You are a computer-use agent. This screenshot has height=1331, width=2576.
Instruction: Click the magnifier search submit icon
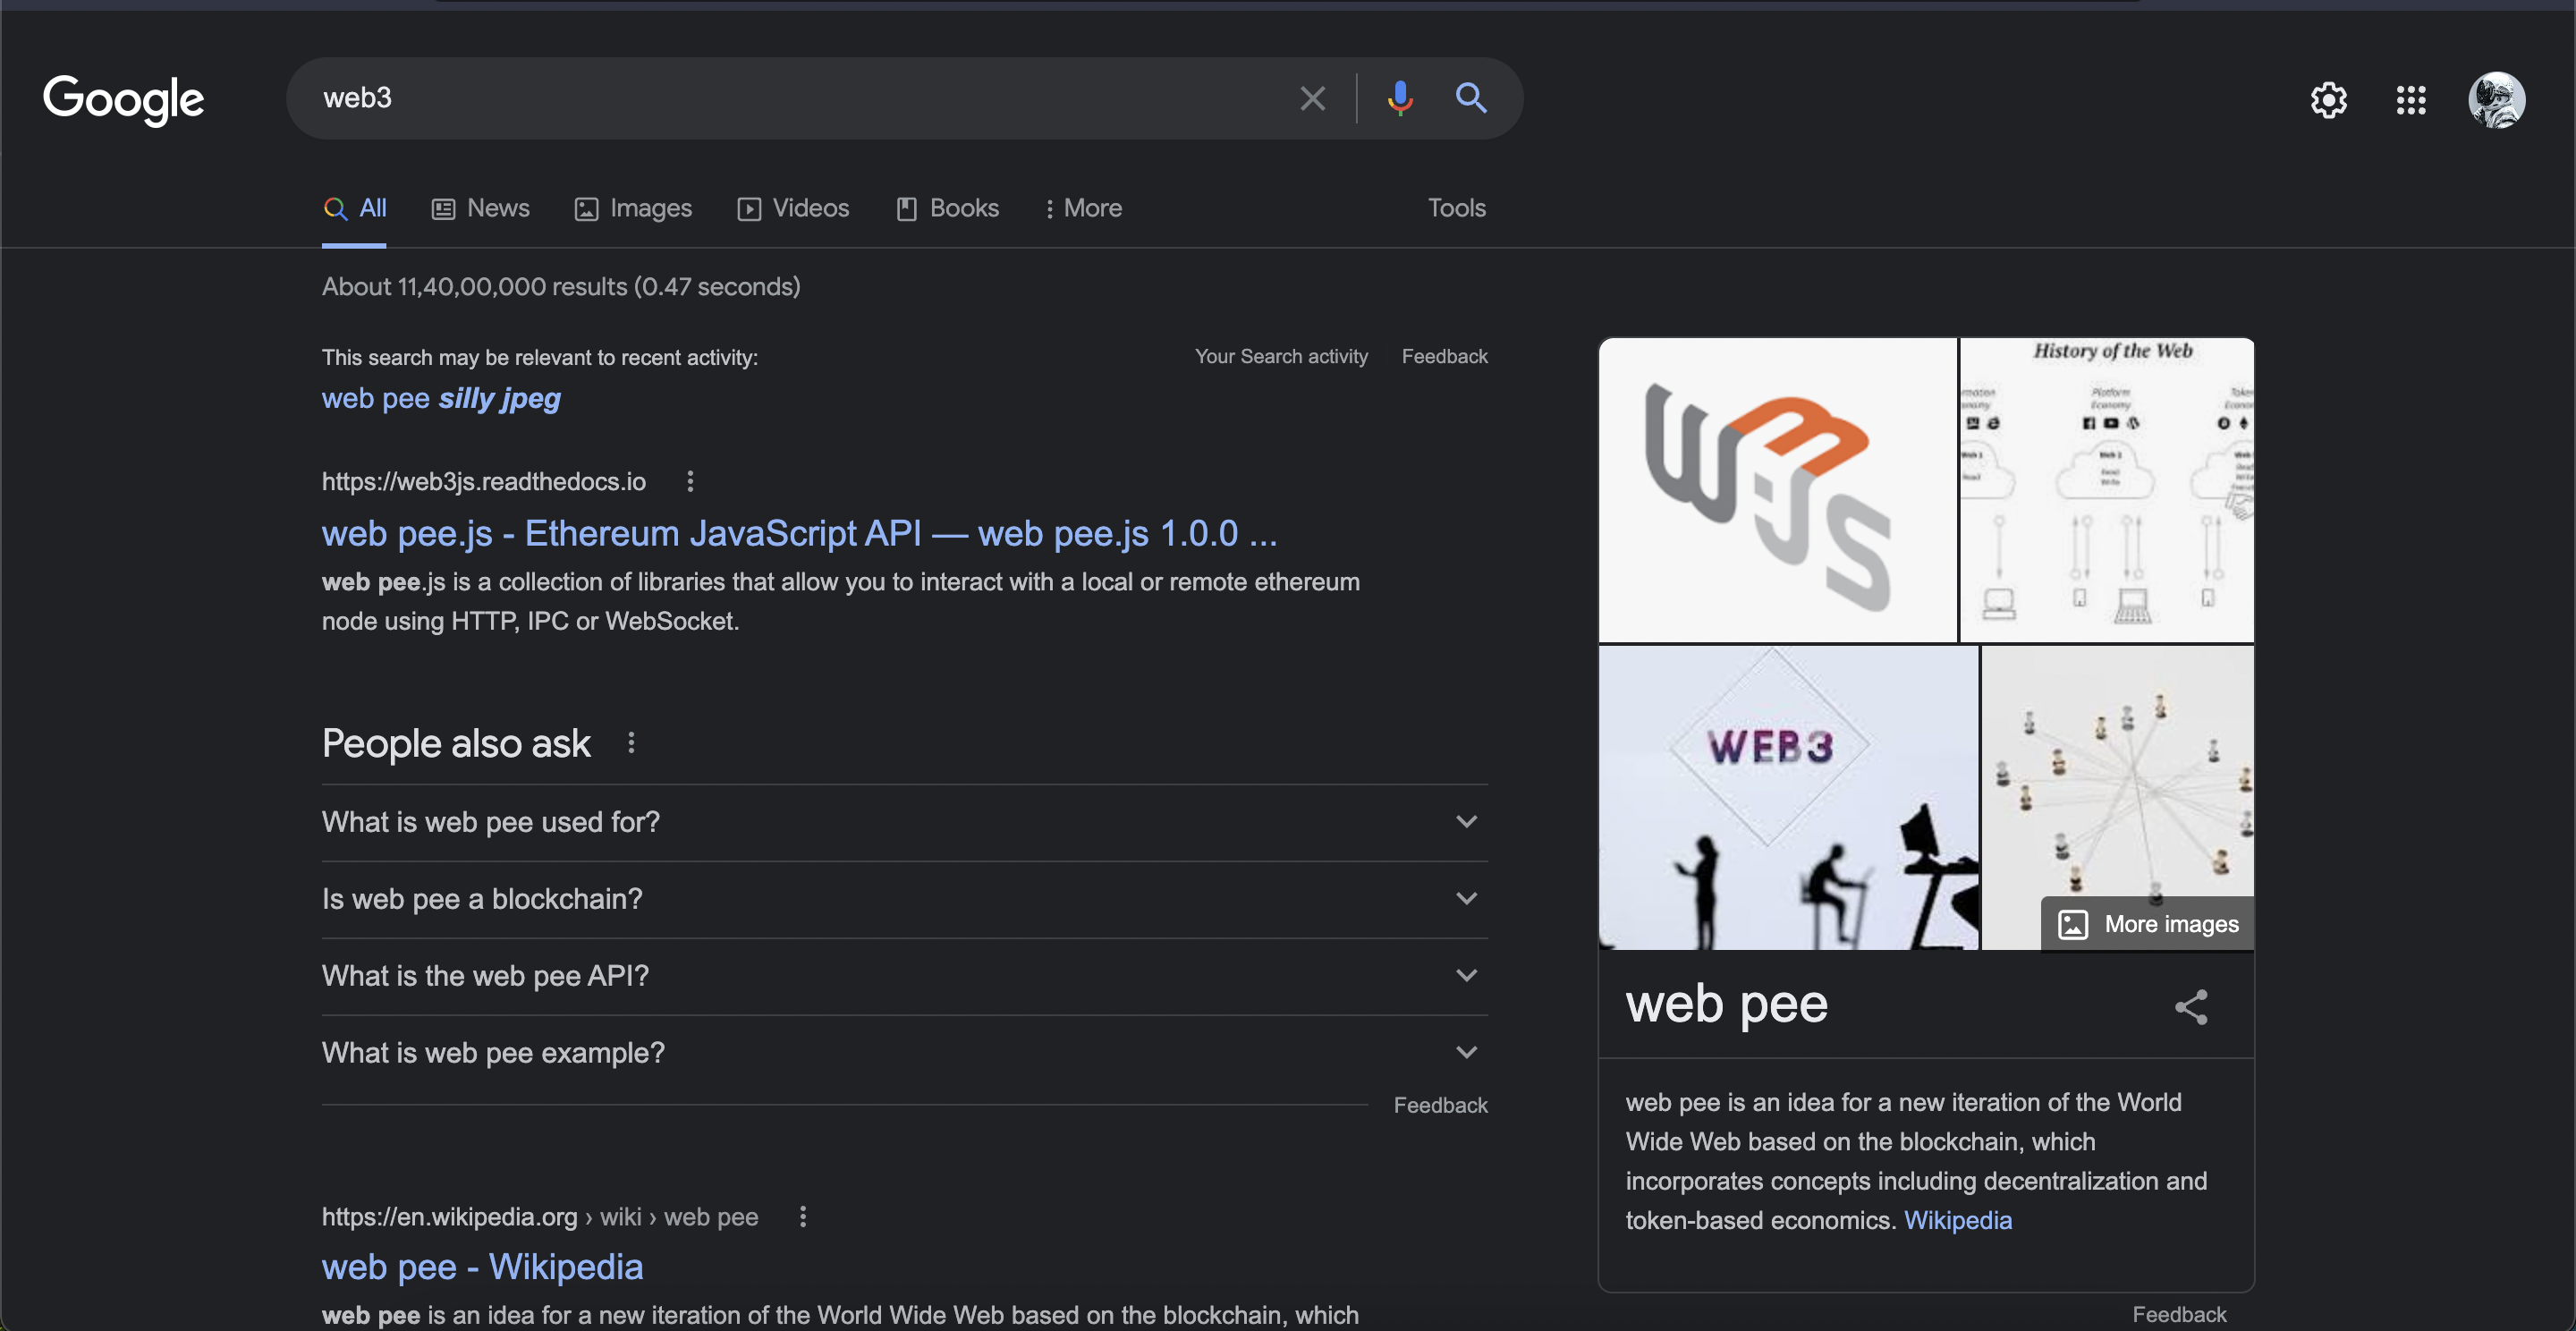pyautogui.click(x=1470, y=98)
